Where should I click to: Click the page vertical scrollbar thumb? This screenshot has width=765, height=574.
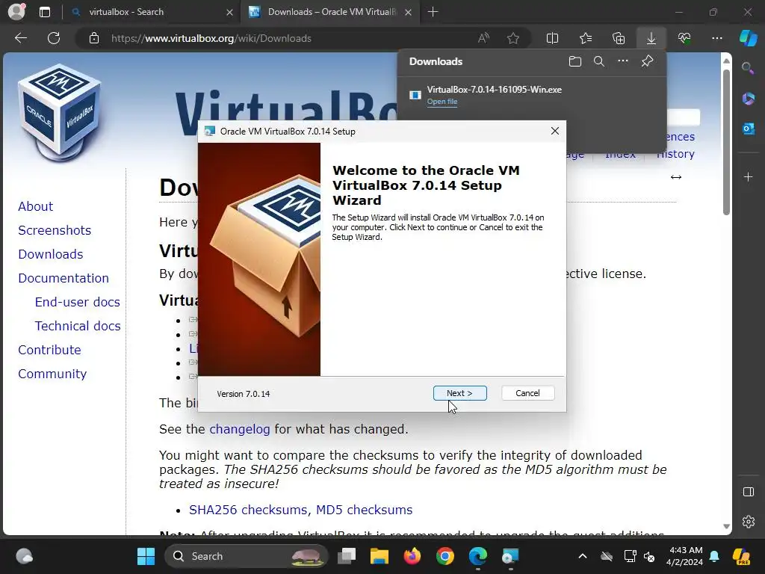coord(726,141)
